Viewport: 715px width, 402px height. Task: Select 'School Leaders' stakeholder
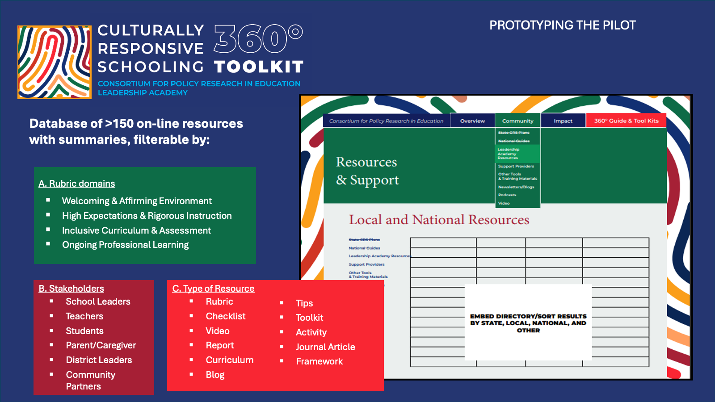click(98, 301)
